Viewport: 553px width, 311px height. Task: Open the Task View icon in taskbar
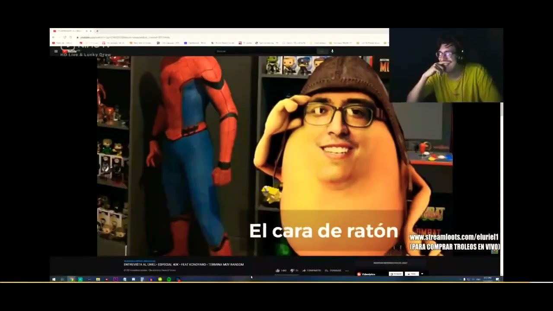pyautogui.click(x=62, y=279)
